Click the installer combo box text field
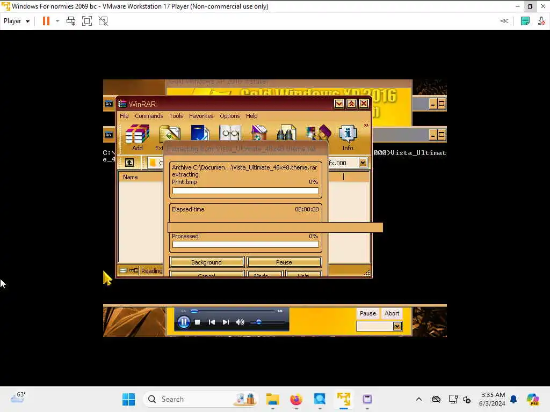This screenshot has width=550, height=412. (x=374, y=326)
